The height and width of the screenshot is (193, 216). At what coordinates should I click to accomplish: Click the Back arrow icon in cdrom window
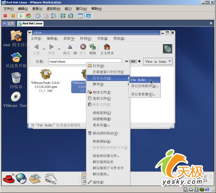(37, 47)
